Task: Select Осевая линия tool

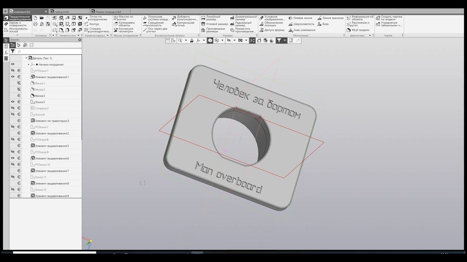Action: click(300, 18)
